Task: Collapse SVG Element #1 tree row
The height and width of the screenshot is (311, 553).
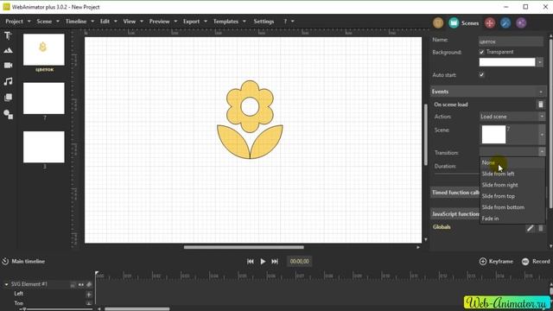Action: (x=6, y=284)
